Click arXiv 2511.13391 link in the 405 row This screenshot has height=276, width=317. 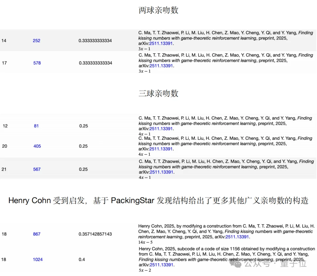coord(161,149)
